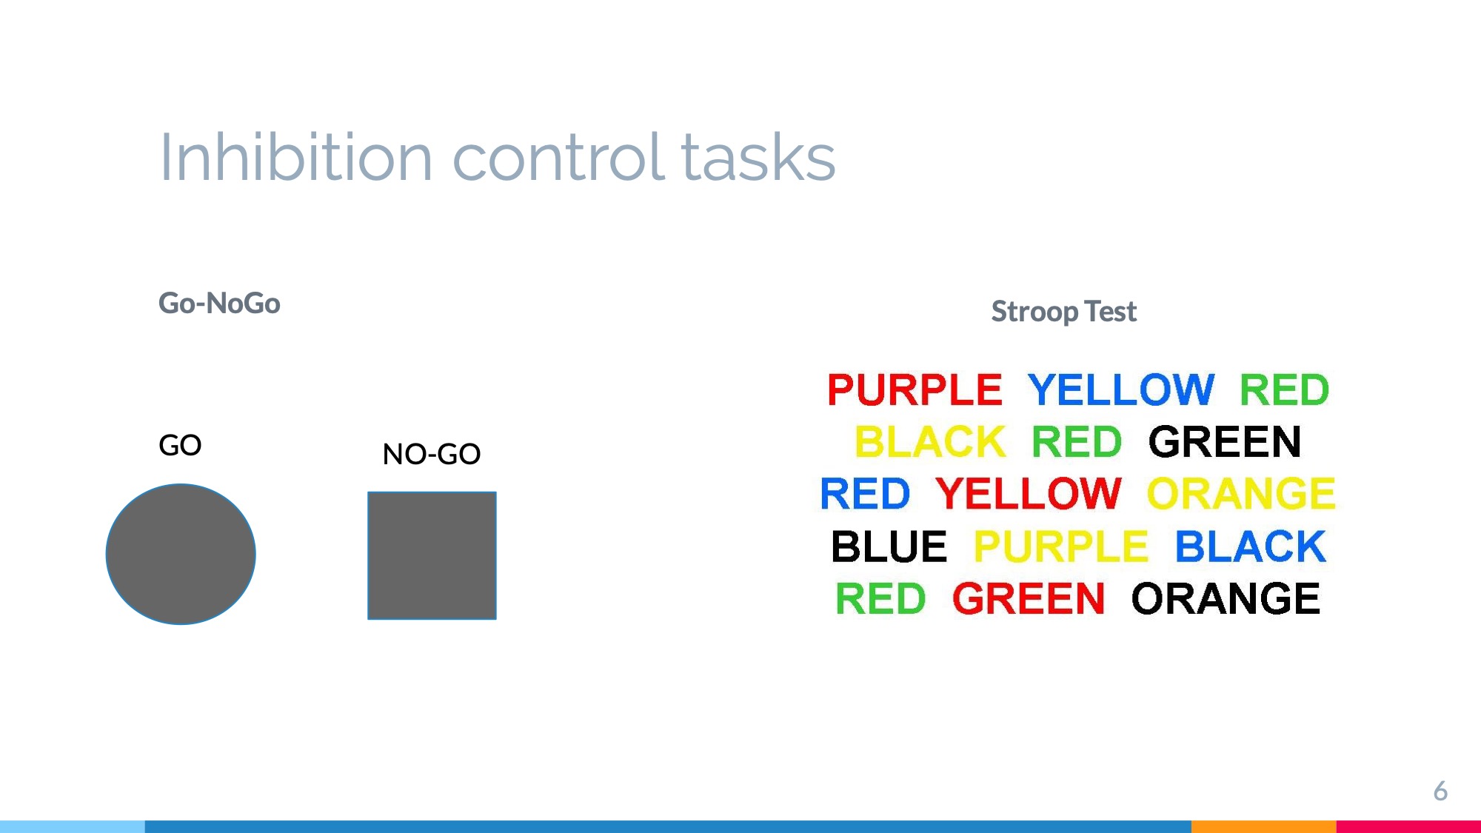Click the Stroop Test heading
1481x833 pixels.
pyautogui.click(x=1063, y=312)
